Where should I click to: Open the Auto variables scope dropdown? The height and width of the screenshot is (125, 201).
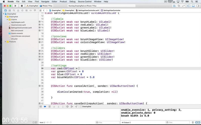(x=42, y=122)
